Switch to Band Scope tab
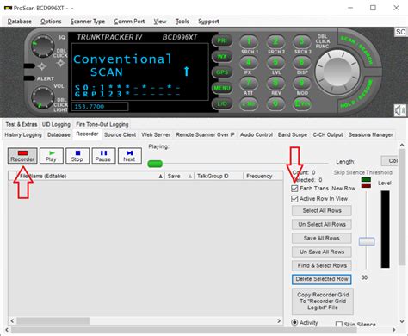 click(293, 134)
